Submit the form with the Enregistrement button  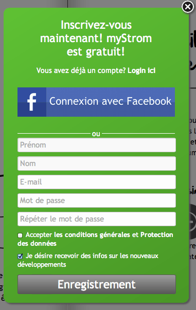pos(97,284)
